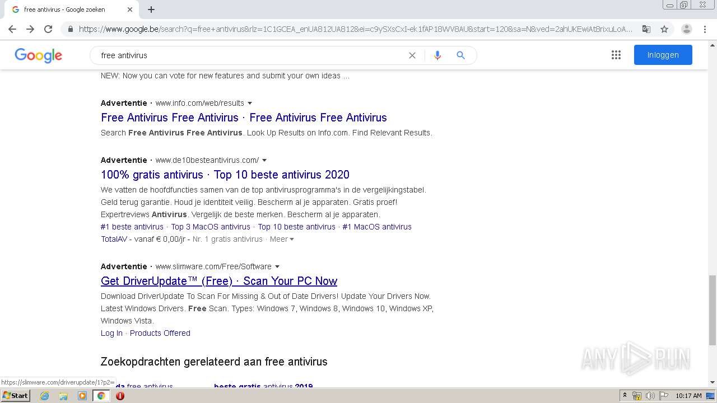Viewport: 717px width, 403px height.
Task: Click the taskbar clock 10:17 AM
Action: (x=688, y=396)
